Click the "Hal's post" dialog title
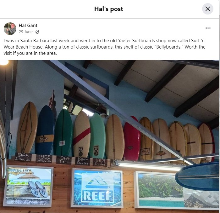 [109, 9]
